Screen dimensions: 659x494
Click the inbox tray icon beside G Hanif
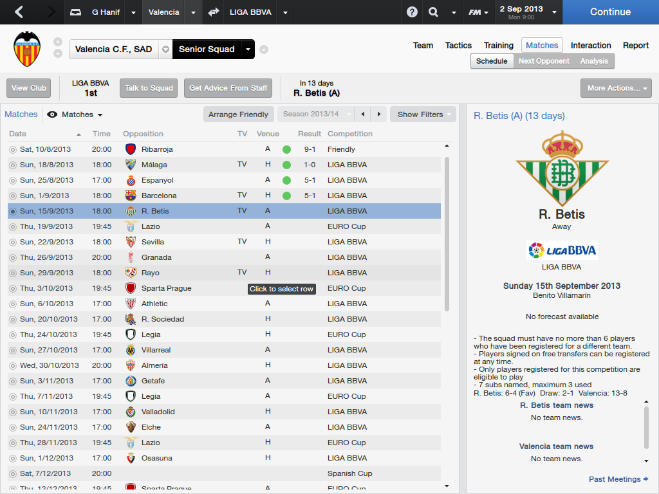click(75, 12)
